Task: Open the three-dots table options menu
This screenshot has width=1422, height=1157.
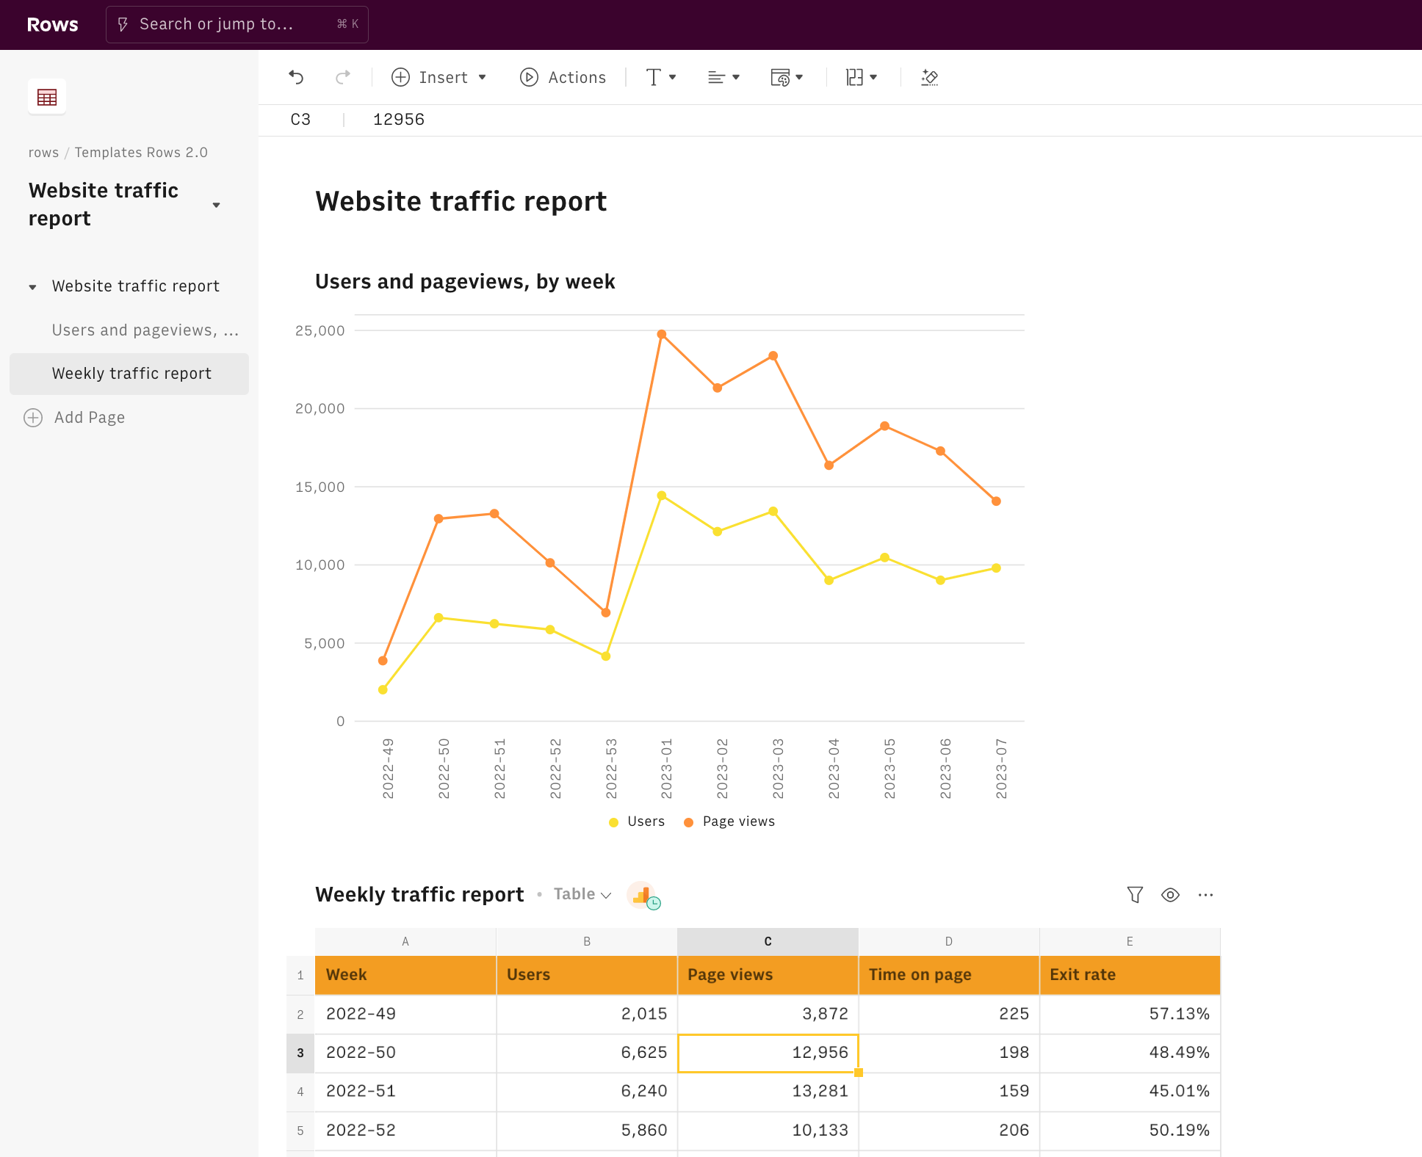Action: (x=1205, y=894)
